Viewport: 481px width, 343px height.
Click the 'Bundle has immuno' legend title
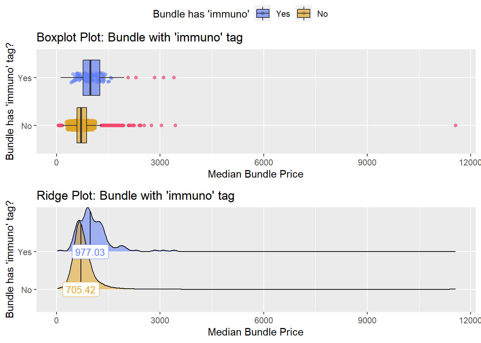point(201,14)
